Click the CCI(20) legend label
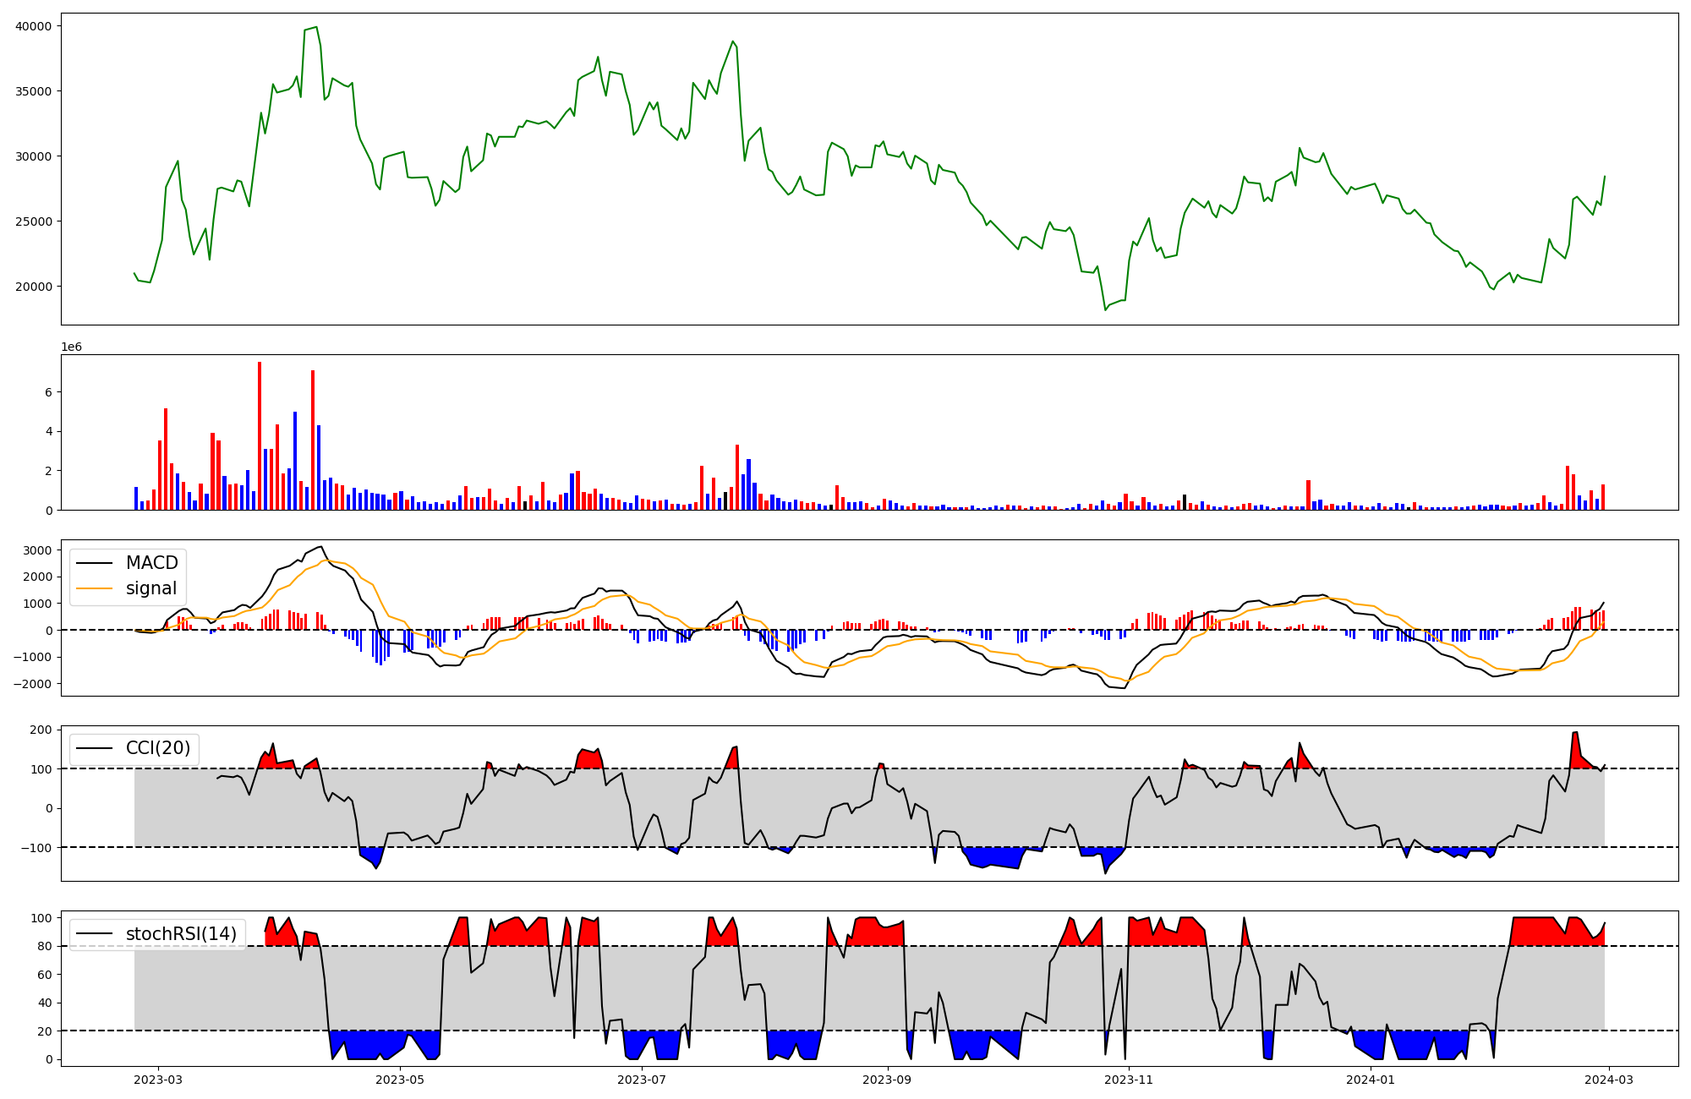The image size is (1691, 1099). 158,748
